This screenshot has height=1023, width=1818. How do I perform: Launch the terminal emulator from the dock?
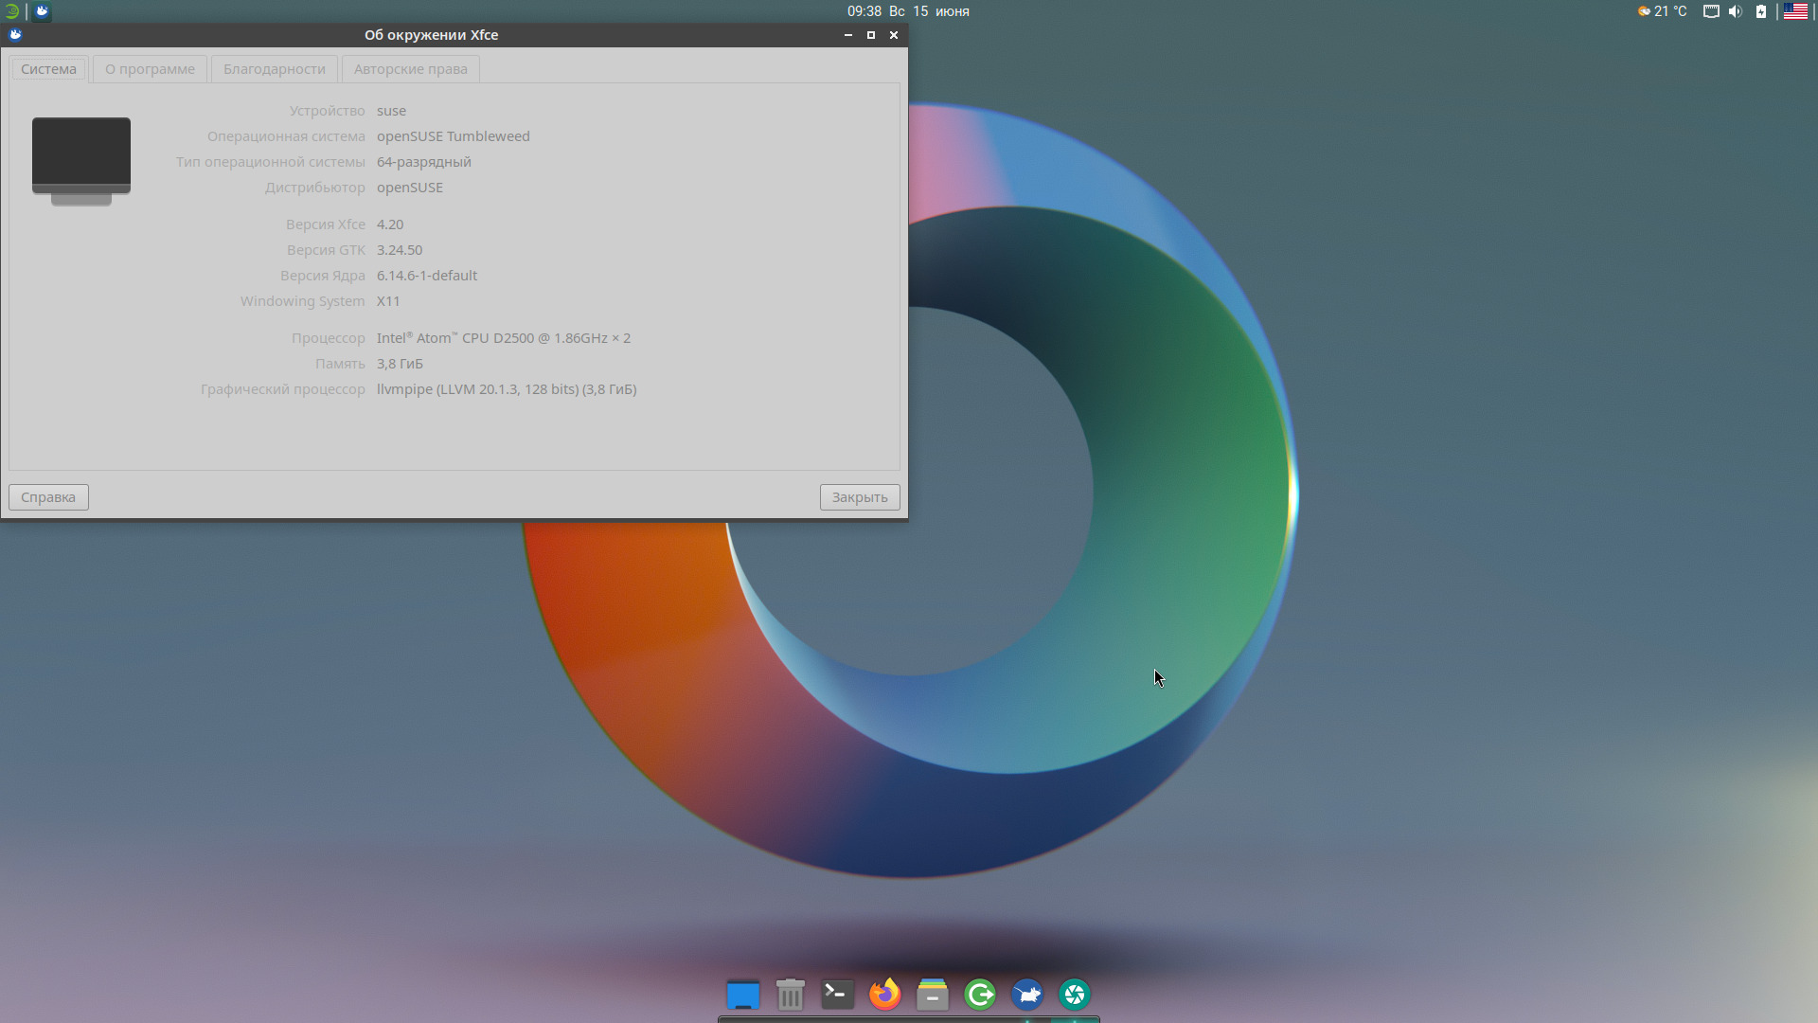click(837, 994)
